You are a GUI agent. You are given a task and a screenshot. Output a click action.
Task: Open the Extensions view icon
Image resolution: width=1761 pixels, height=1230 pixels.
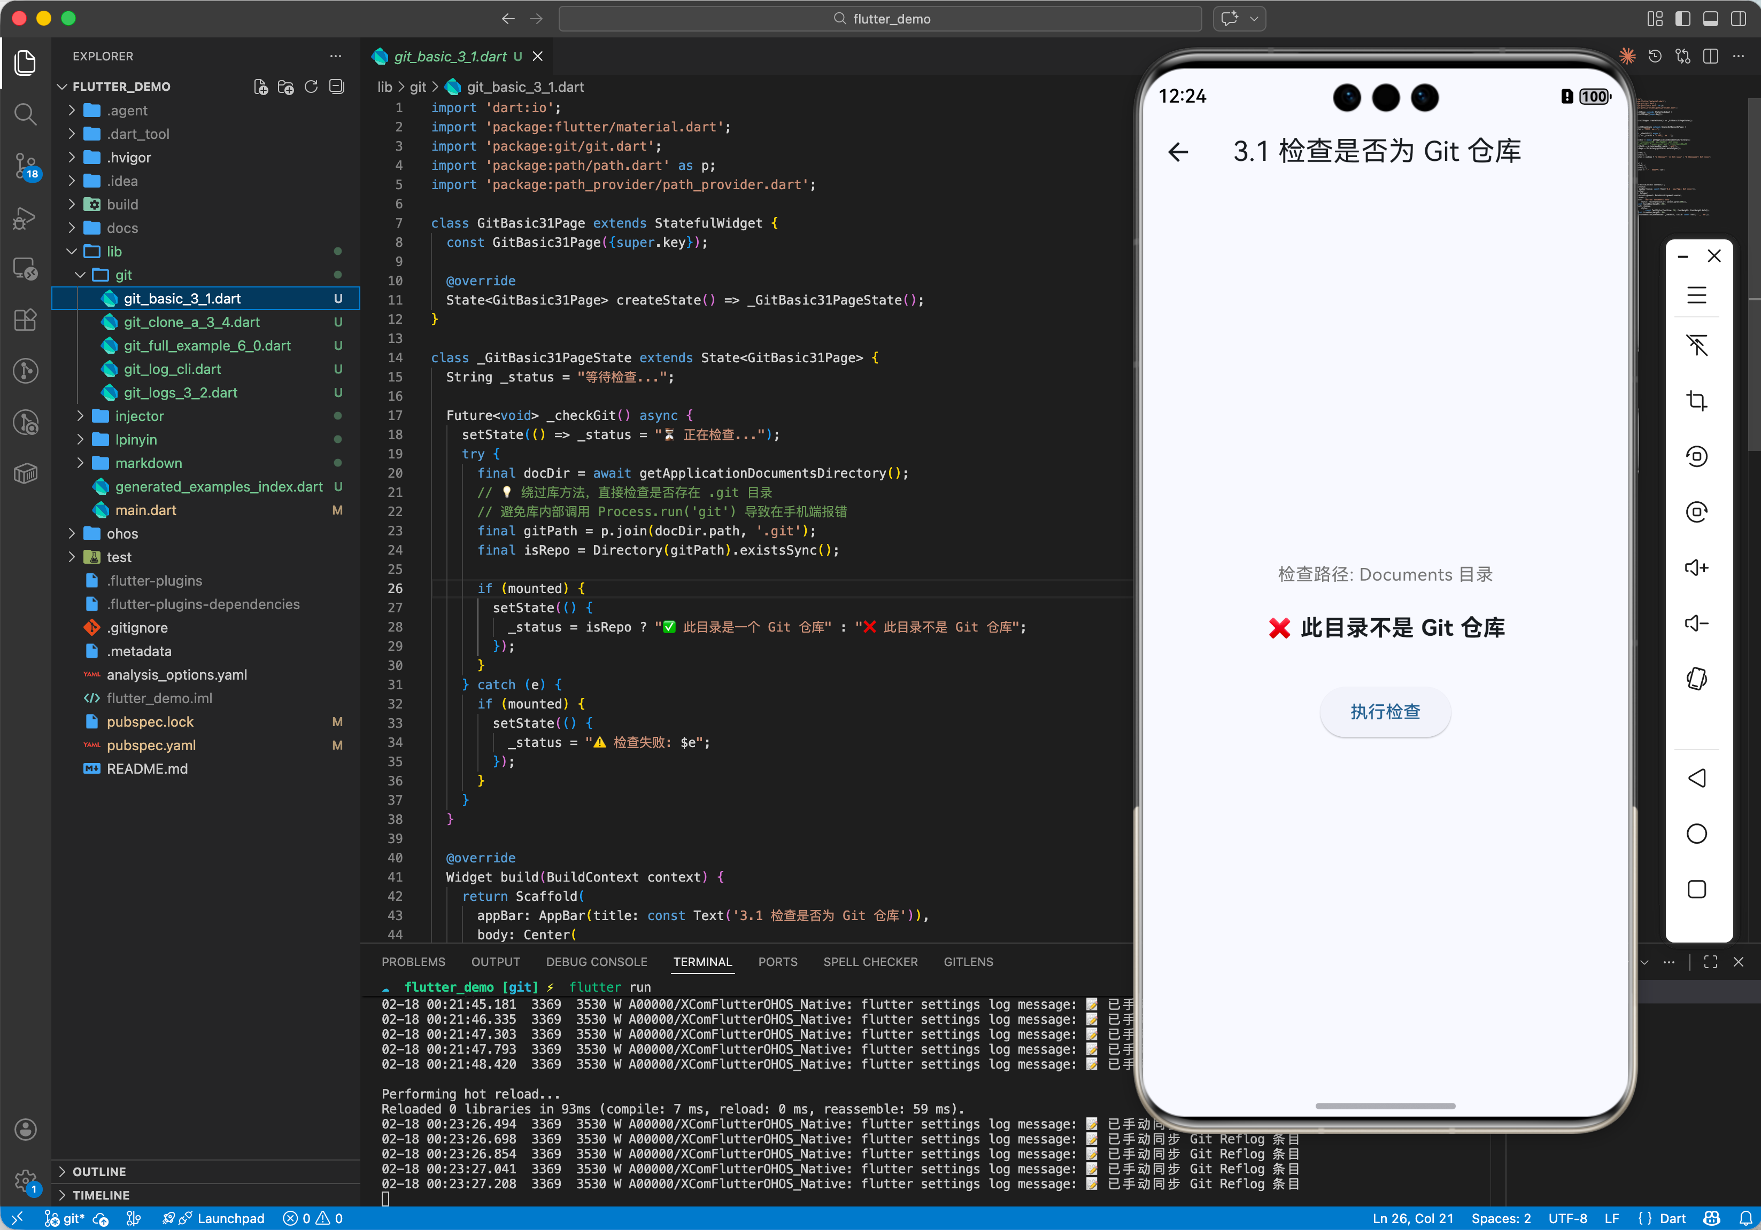[25, 320]
